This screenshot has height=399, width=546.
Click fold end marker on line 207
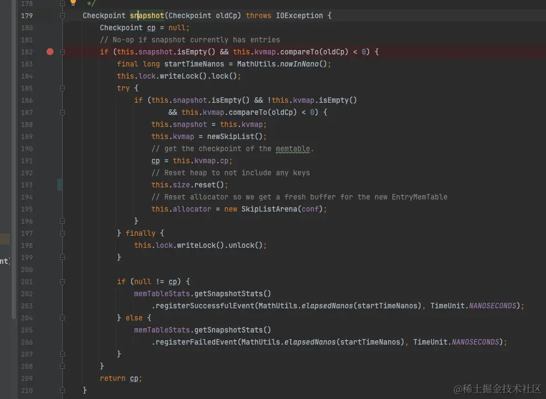coord(62,354)
